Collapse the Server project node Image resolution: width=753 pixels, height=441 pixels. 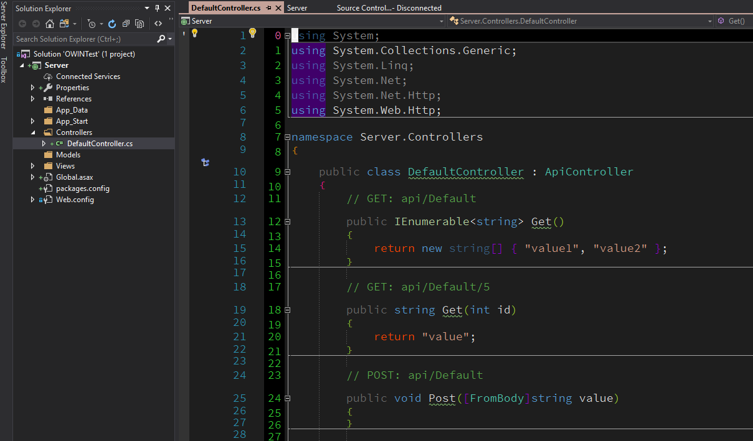coord(22,65)
